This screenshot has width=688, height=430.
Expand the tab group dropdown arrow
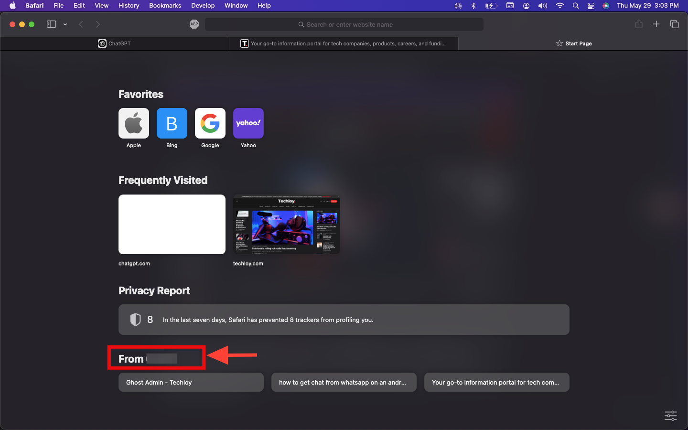tap(65, 24)
